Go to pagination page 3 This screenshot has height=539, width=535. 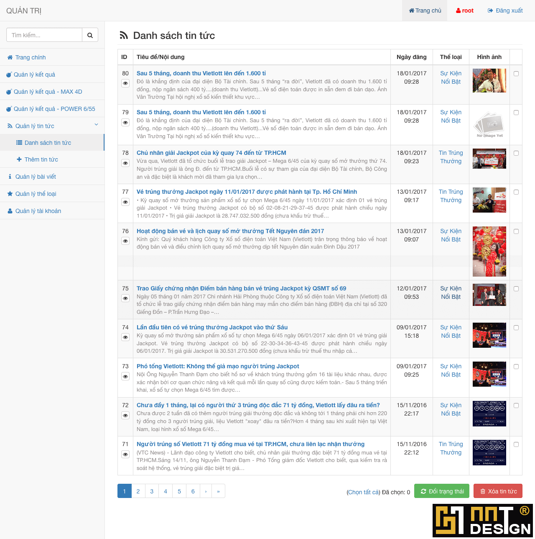pos(152,491)
